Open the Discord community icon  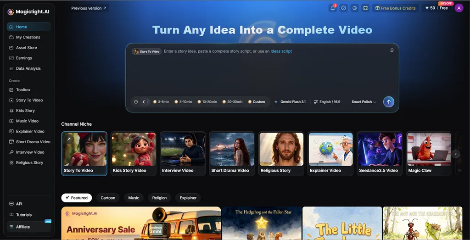365,8
